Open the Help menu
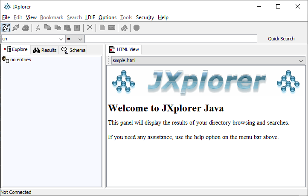308x196 pixels. 163,17
